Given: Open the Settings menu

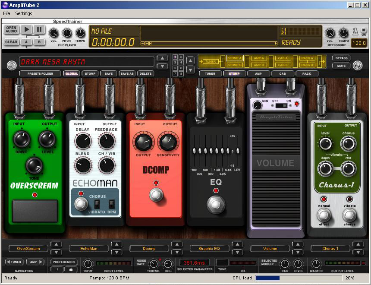Looking at the screenshot, I should (24, 13).
